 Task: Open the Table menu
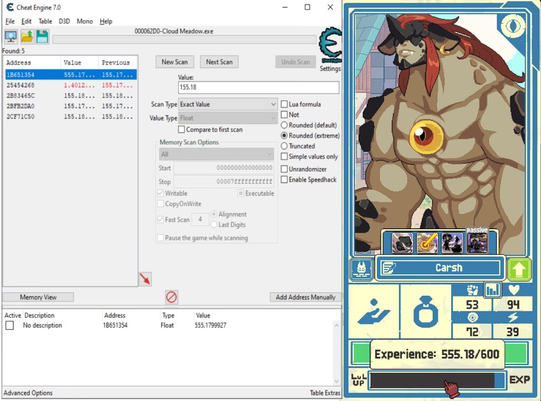click(45, 21)
